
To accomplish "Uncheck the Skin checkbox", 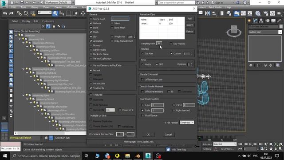I will point(91,36).
